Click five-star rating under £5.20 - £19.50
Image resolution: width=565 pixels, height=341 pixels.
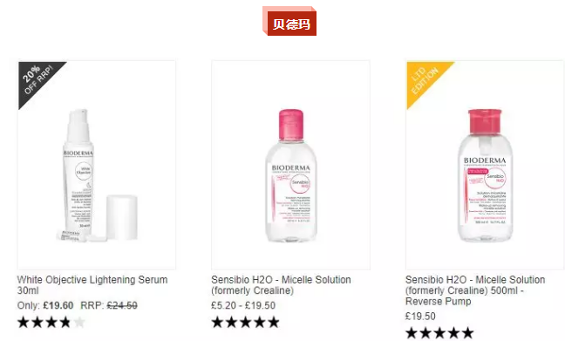[245, 323]
